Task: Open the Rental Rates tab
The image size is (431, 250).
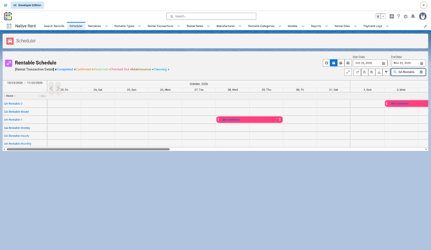Action: 195,26
